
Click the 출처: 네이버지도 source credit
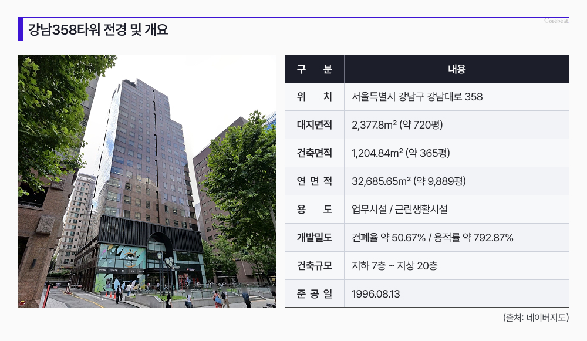click(536, 318)
